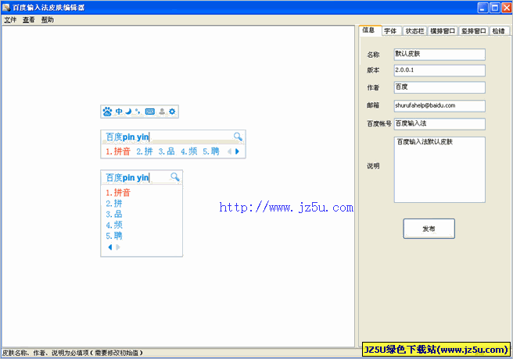
Task: Click the crescent moon half-width icon
Action: (x=128, y=112)
